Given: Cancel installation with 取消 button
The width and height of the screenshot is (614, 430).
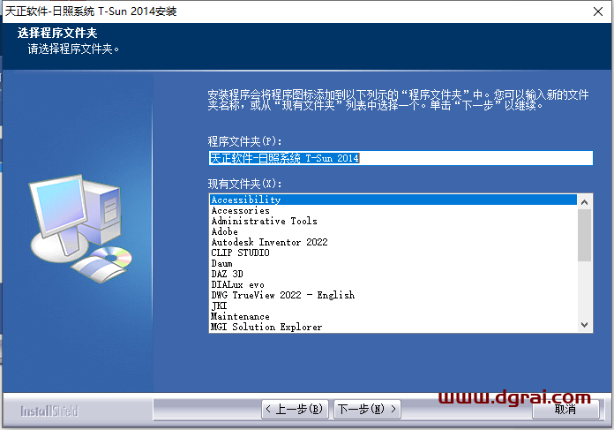Looking at the screenshot, I should [565, 410].
